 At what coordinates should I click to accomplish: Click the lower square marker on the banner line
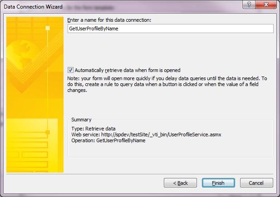pyautogui.click(x=48, y=132)
